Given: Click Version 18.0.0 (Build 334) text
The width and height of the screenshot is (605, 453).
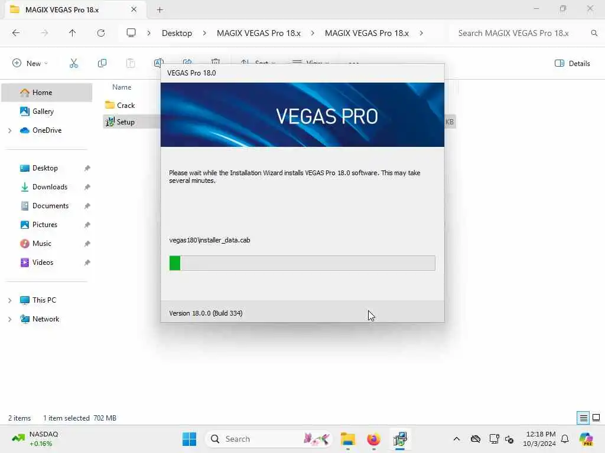Looking at the screenshot, I should [206, 313].
